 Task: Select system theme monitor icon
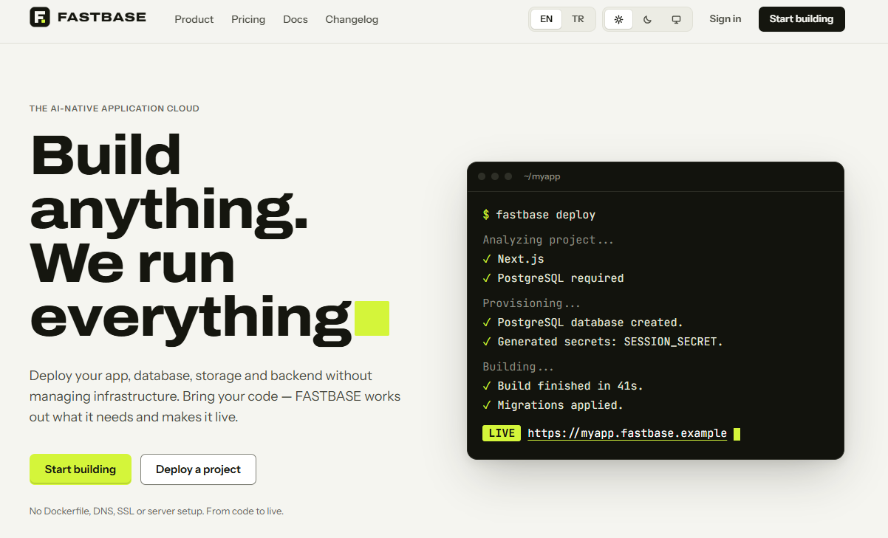[x=676, y=19]
